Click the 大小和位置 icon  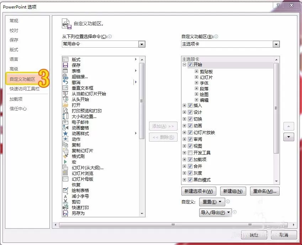pyautogui.click(x=65, y=116)
